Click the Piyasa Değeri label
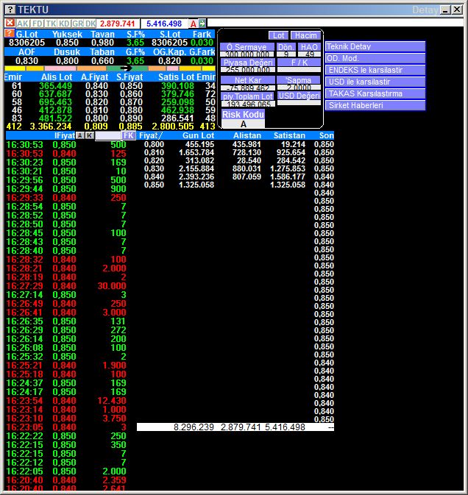 pyautogui.click(x=248, y=63)
